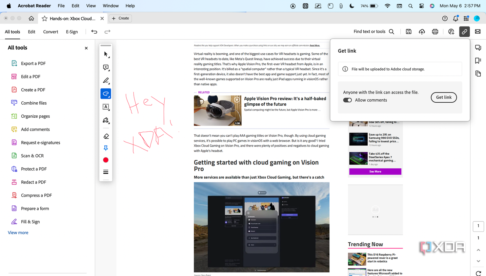Click the See More purple button
Screen dimensions: 486x276
click(x=375, y=171)
